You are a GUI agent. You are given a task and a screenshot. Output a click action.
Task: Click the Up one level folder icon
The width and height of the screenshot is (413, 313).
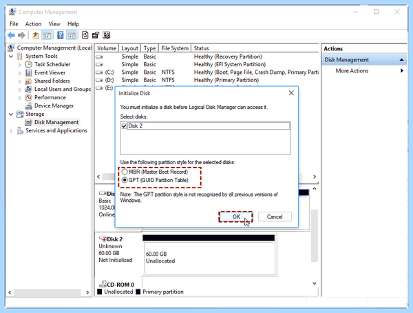click(36, 35)
